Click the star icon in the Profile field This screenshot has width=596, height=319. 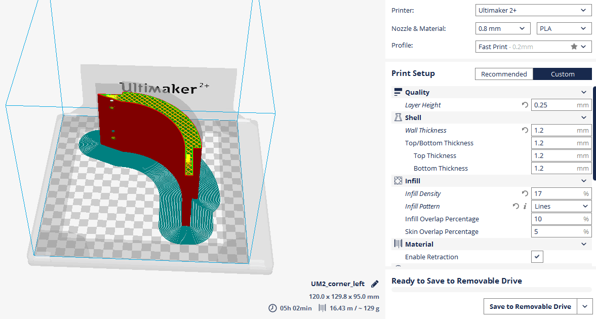pyautogui.click(x=574, y=47)
